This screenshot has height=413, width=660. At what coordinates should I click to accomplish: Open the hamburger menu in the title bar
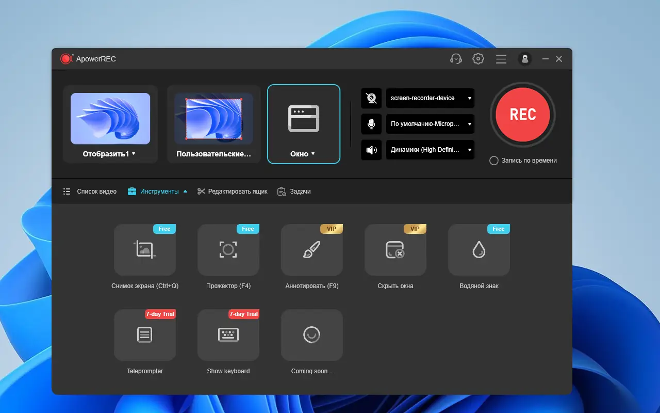[501, 59]
